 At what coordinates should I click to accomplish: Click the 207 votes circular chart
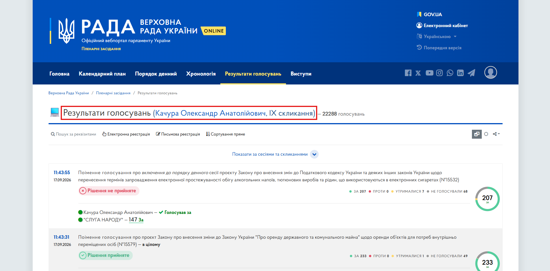click(x=487, y=199)
